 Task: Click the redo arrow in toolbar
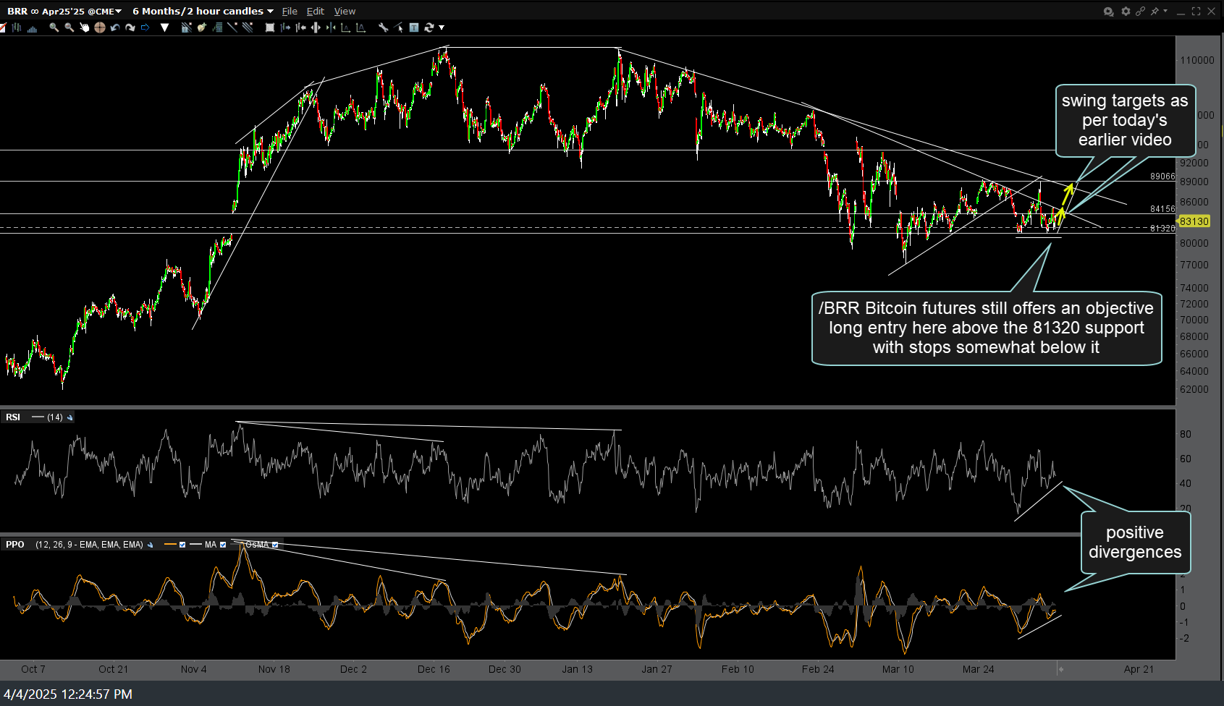[130, 27]
